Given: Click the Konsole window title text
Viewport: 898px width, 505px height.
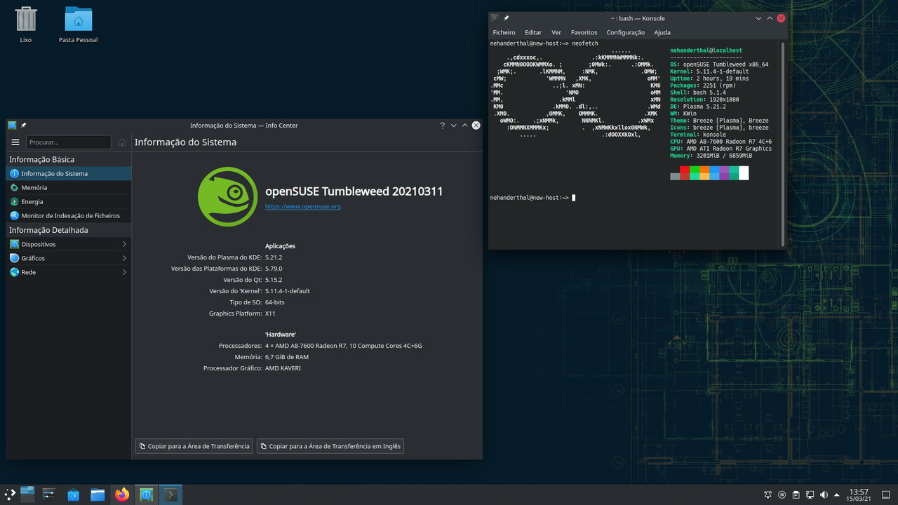Looking at the screenshot, I should (637, 18).
